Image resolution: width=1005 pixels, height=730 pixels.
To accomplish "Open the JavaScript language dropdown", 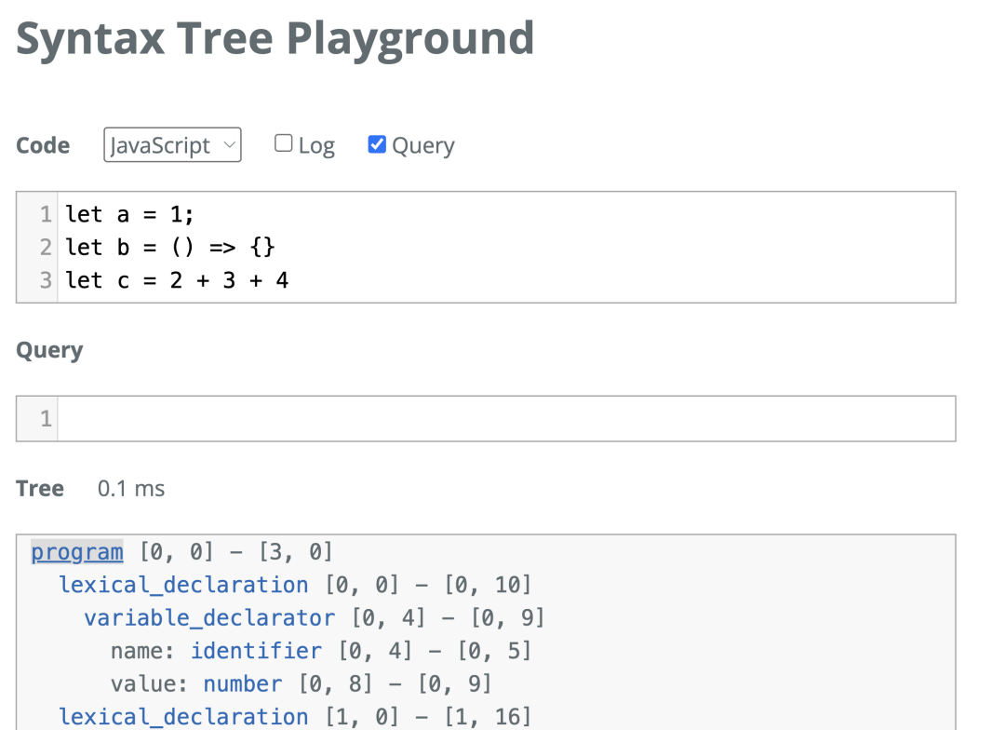I will pyautogui.click(x=172, y=145).
